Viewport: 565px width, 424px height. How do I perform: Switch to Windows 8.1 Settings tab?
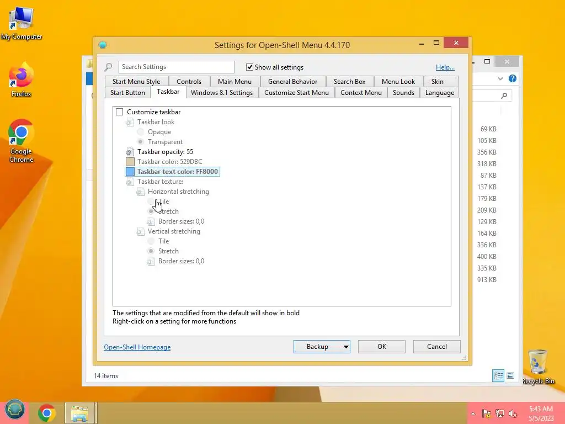[222, 93]
